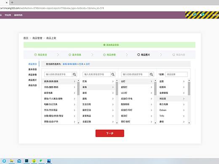The width and height of the screenshot is (219, 164).
Task: Select left sidebar item 商品参数
Action: coord(32,75)
